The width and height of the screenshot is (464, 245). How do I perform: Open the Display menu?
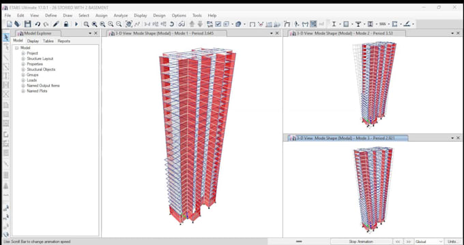(x=141, y=16)
